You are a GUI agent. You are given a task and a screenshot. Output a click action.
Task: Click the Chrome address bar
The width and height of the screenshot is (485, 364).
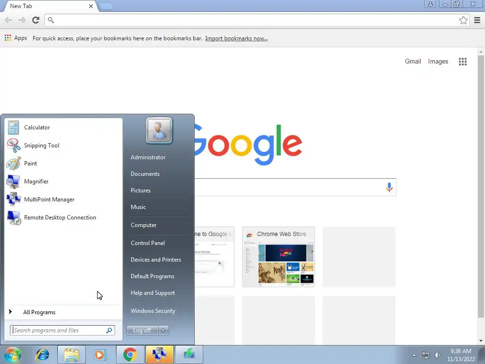click(x=254, y=20)
